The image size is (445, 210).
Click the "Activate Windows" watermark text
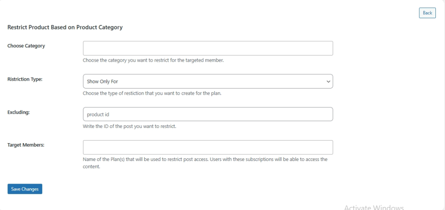click(x=374, y=207)
